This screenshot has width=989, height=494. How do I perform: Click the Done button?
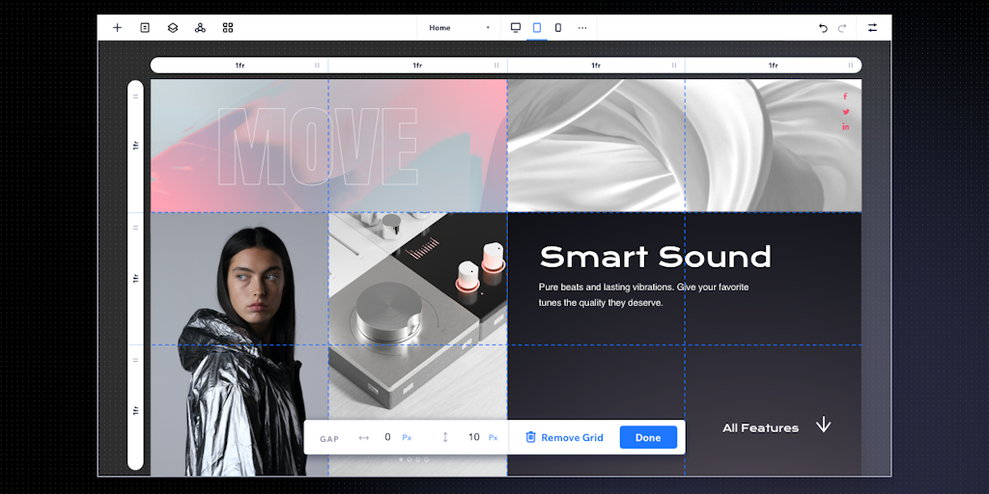pos(648,437)
